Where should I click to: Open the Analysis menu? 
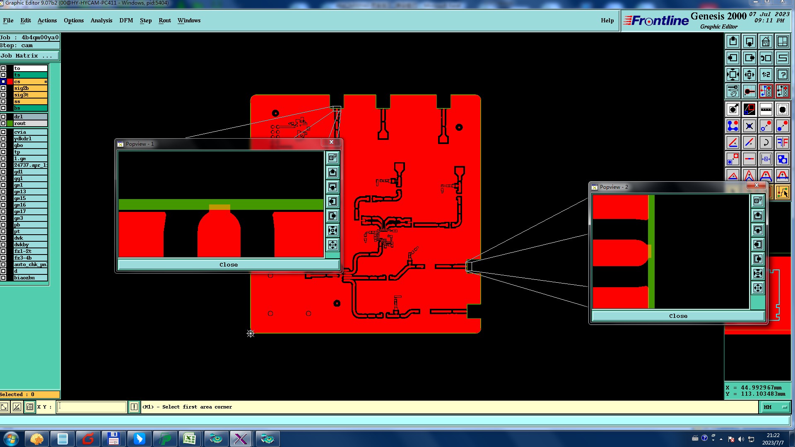101,20
